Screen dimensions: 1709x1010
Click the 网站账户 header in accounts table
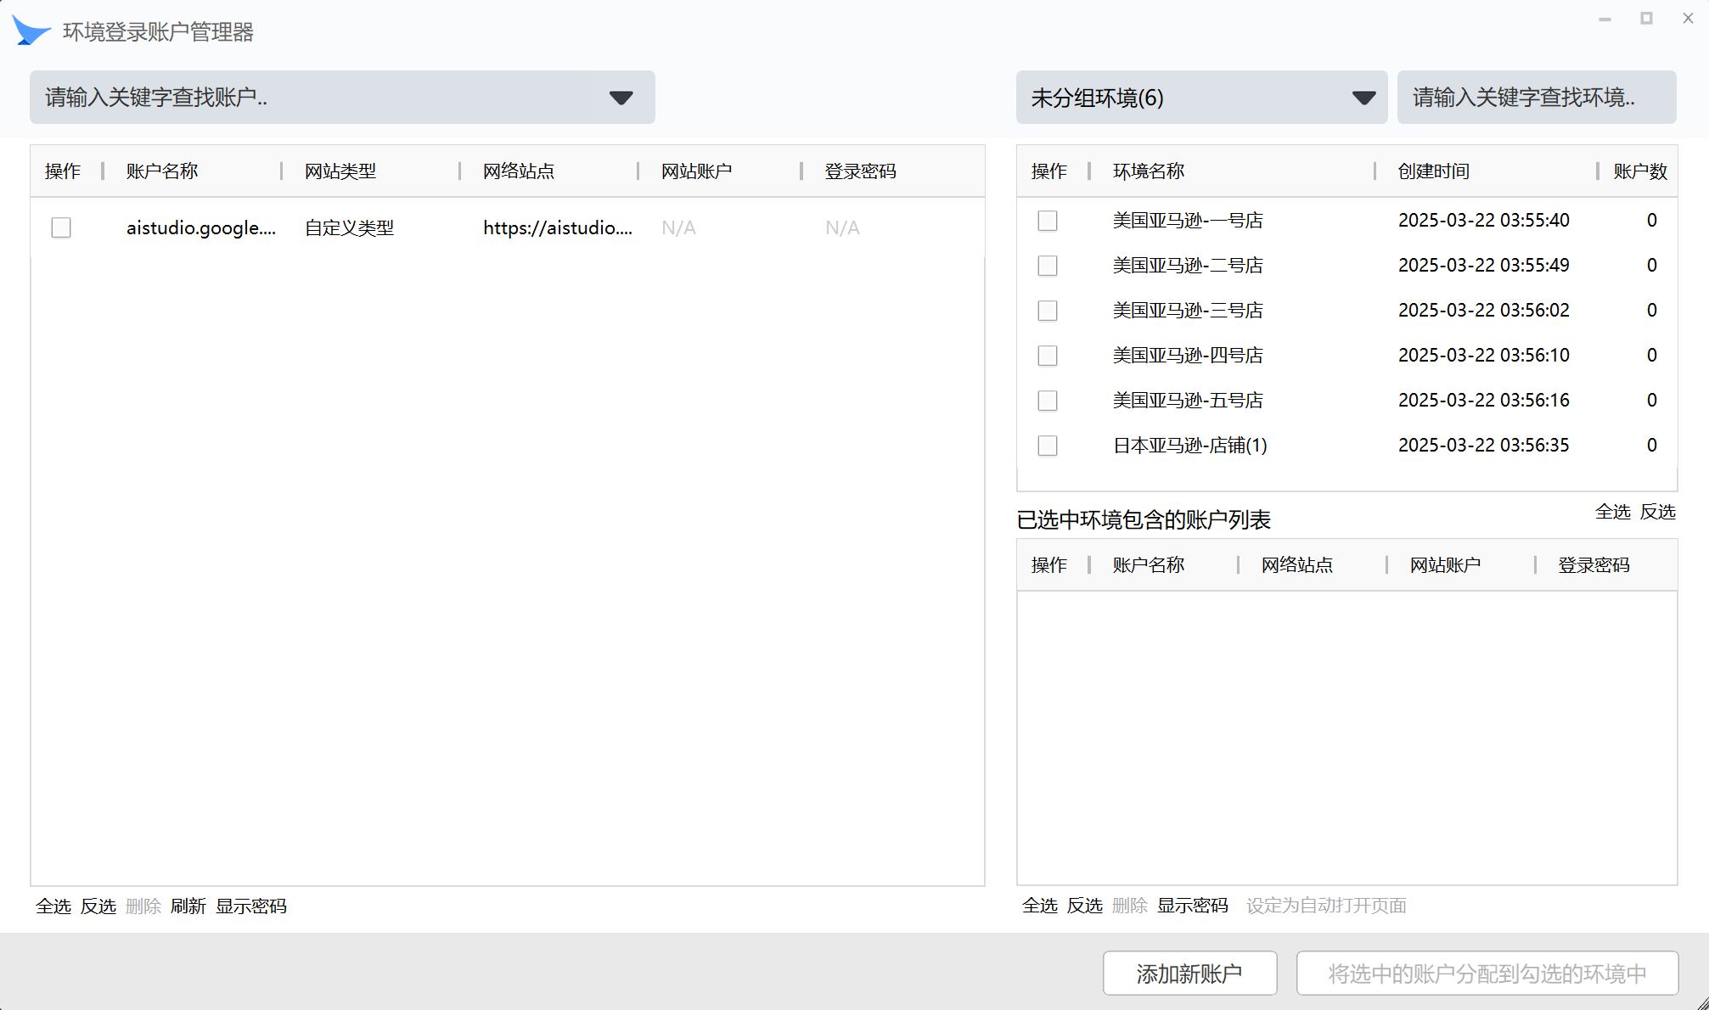pyautogui.click(x=697, y=171)
